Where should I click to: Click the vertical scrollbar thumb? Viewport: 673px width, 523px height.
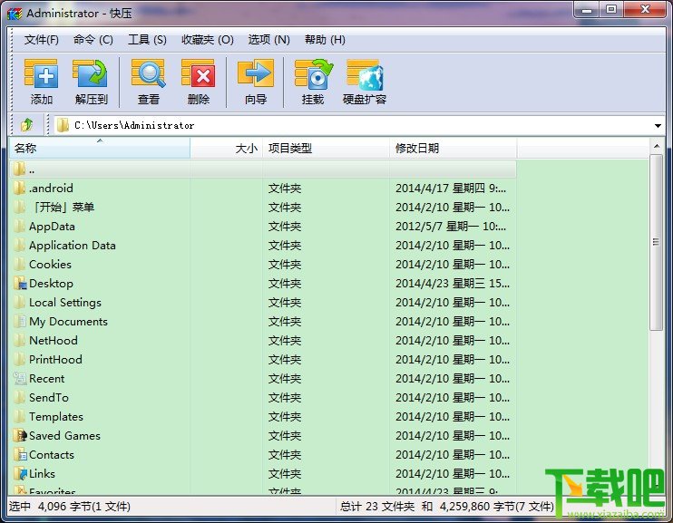coord(656,242)
